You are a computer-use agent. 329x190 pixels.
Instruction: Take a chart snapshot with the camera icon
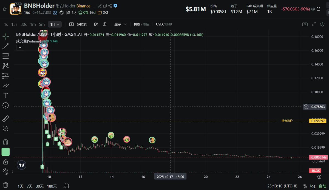point(305,24)
